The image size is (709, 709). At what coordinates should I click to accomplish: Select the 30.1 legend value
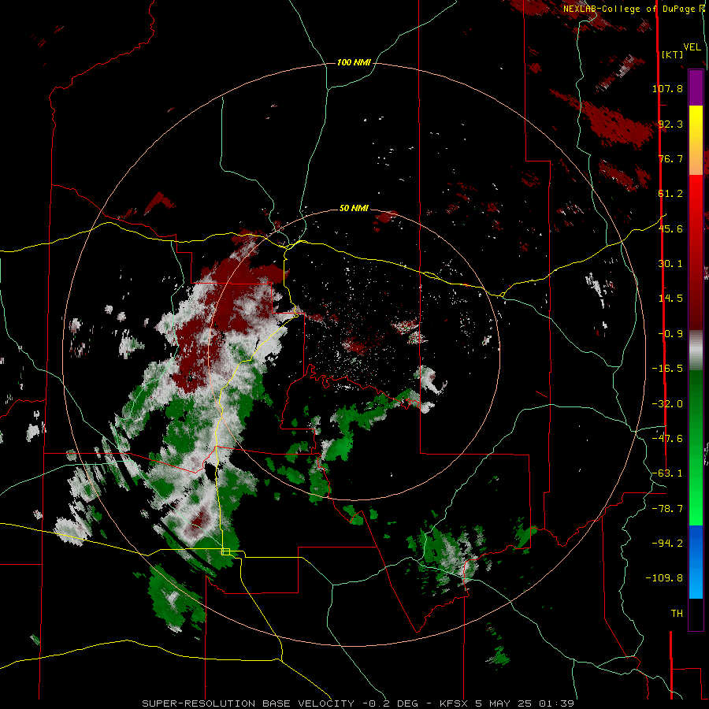pyautogui.click(x=670, y=264)
